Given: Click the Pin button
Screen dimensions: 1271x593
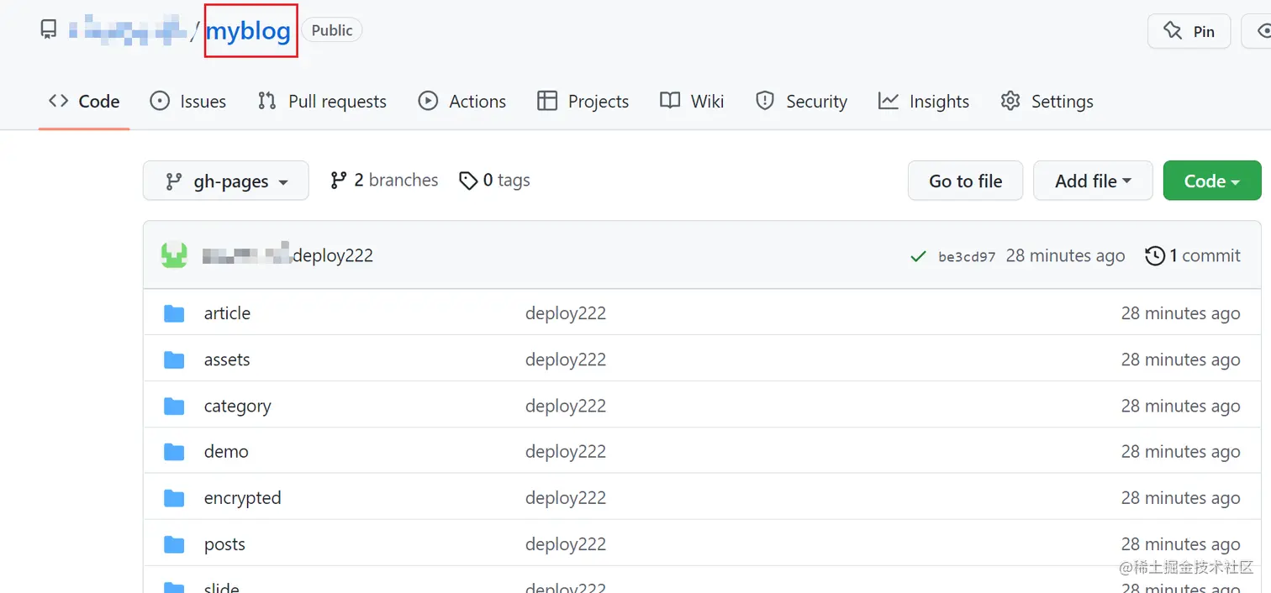Looking at the screenshot, I should (1189, 31).
